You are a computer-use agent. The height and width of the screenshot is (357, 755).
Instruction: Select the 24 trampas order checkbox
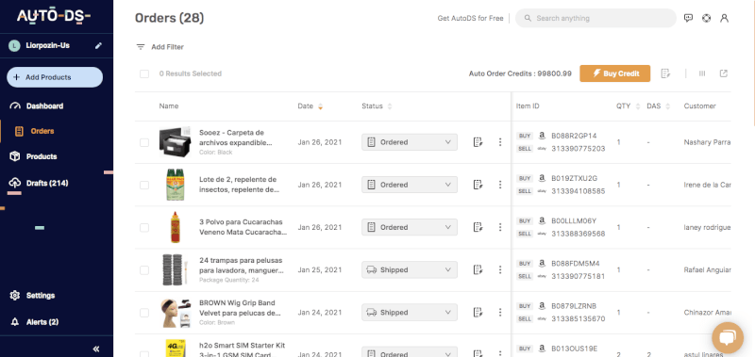tap(144, 270)
